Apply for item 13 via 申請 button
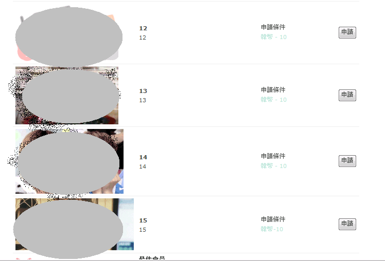 point(347,95)
